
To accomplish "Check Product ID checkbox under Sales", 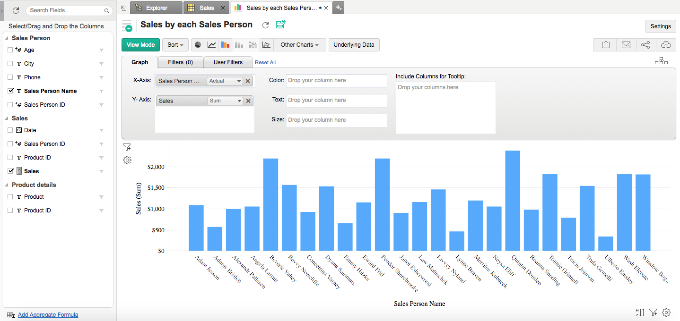I will pyautogui.click(x=10, y=157).
